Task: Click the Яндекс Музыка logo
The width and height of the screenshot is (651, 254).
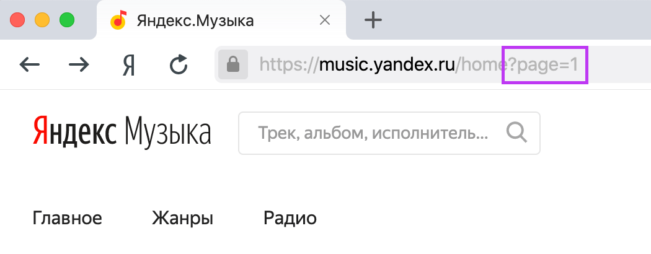Action: point(122,132)
